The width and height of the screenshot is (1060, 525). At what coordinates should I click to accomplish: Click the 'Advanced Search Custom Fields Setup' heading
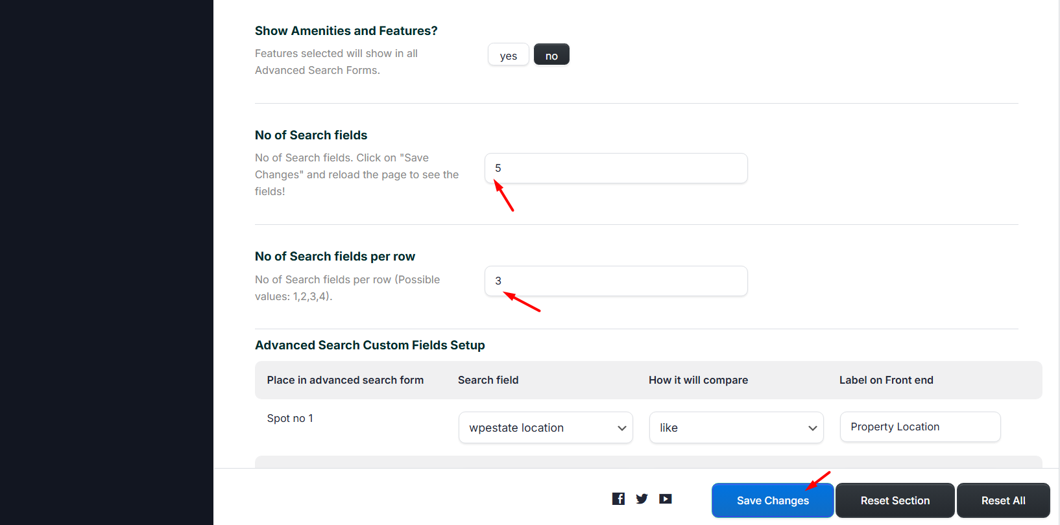point(370,345)
